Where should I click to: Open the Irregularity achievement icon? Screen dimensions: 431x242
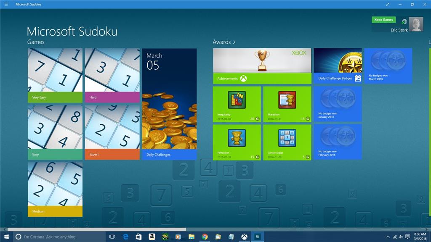(237, 100)
